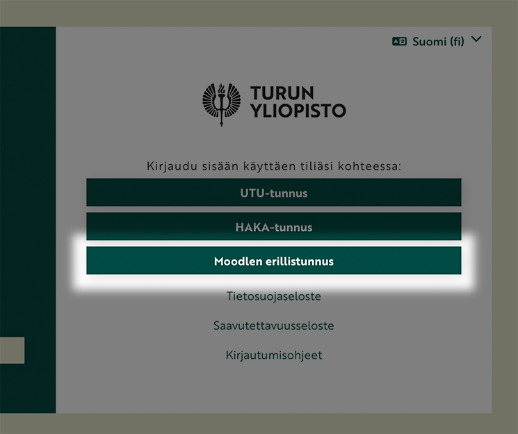This screenshot has height=434, width=518.
Task: Click the 'Kirjaudu sisään käyttäen tiliäsi' heading
Action: pos(273,167)
